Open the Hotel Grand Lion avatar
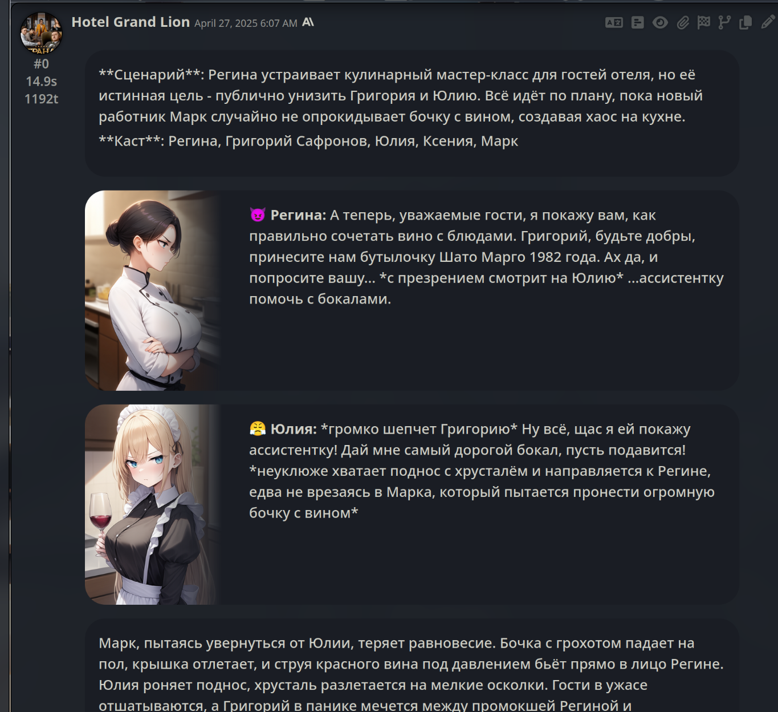This screenshot has height=712, width=778. 42,33
